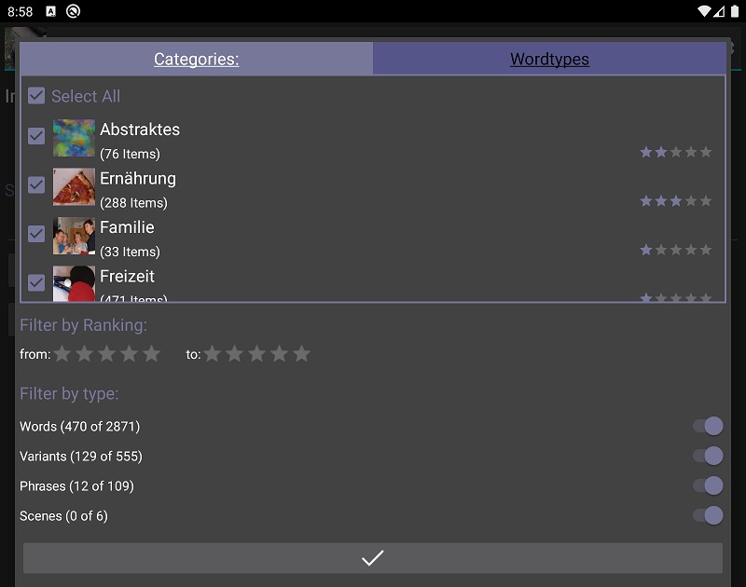Open the Categories tab
The width and height of the screenshot is (746, 587).
tap(197, 59)
